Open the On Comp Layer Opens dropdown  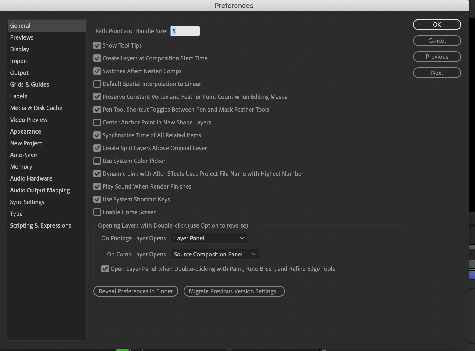click(x=215, y=254)
